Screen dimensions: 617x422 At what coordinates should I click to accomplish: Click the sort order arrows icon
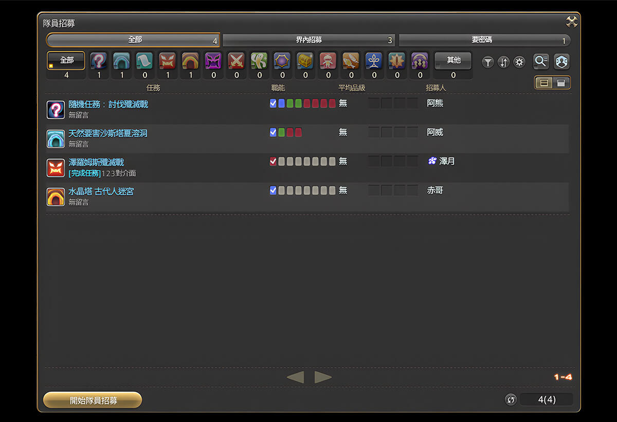pos(504,62)
